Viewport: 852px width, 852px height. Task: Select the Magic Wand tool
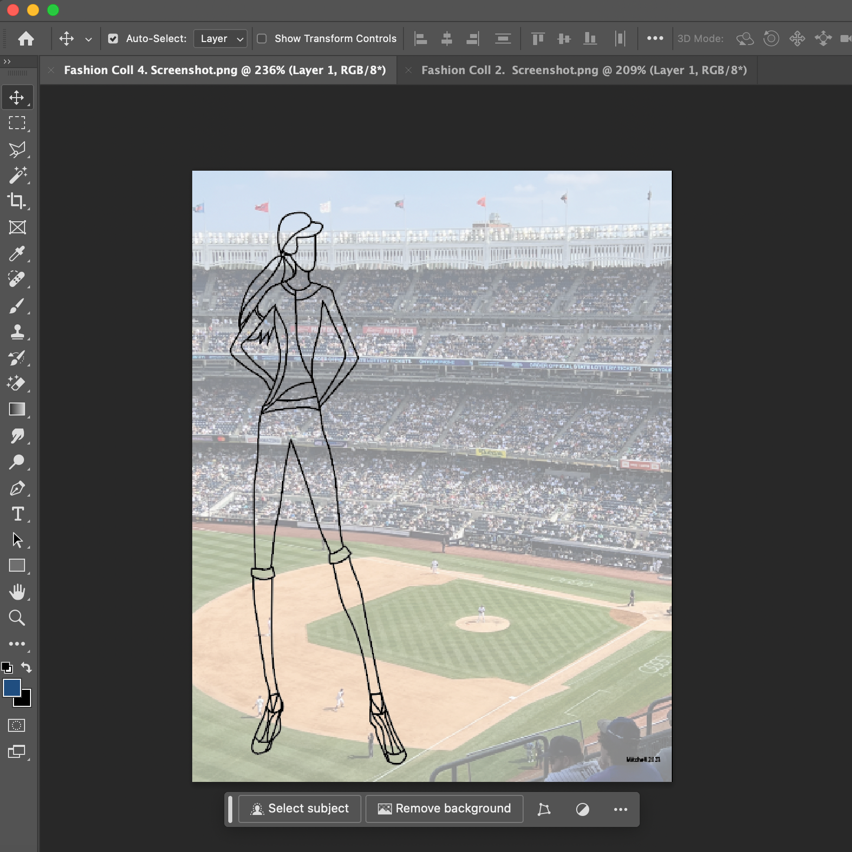pyautogui.click(x=17, y=175)
